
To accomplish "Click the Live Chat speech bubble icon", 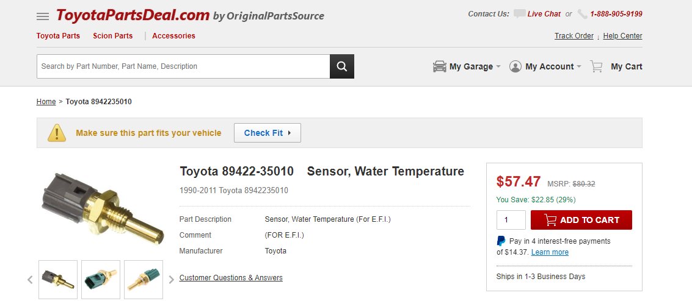I will pos(519,14).
